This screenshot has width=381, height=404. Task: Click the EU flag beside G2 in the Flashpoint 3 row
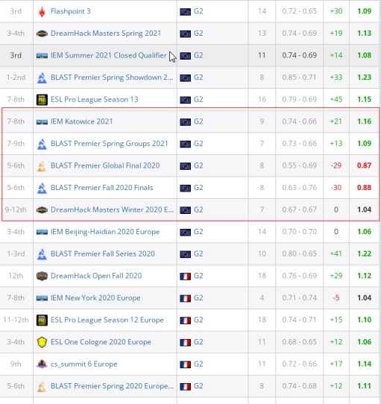185,12
